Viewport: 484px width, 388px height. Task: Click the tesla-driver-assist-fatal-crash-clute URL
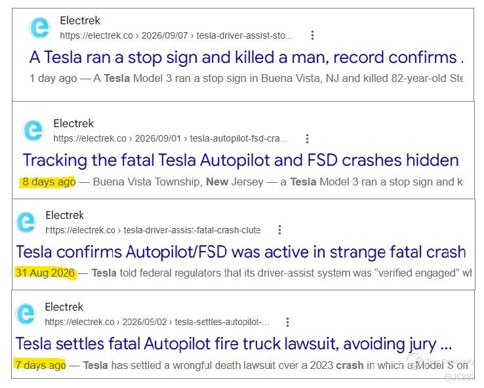tap(153, 230)
